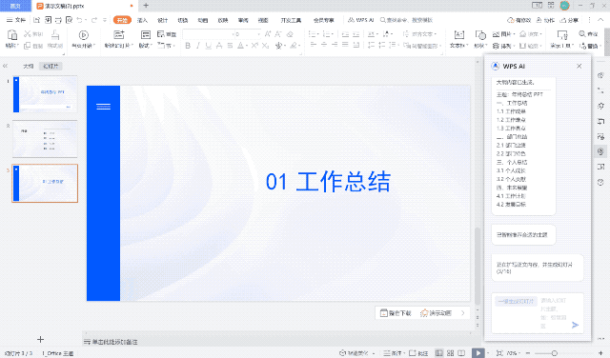This screenshot has height=358, width=610.
Task: Click the 分享 share button
Action: [x=569, y=20]
